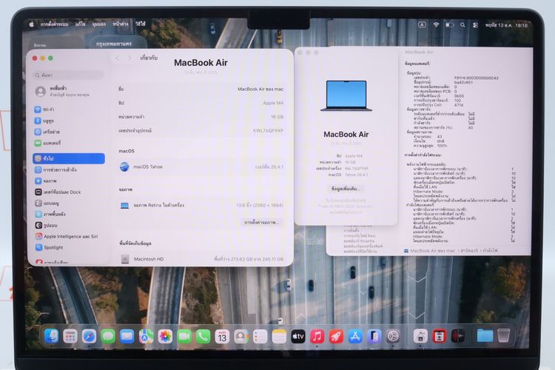Screen dimensions: 555x370
Task: Click the 'macOS Tahoe' row
Action: coord(201,166)
